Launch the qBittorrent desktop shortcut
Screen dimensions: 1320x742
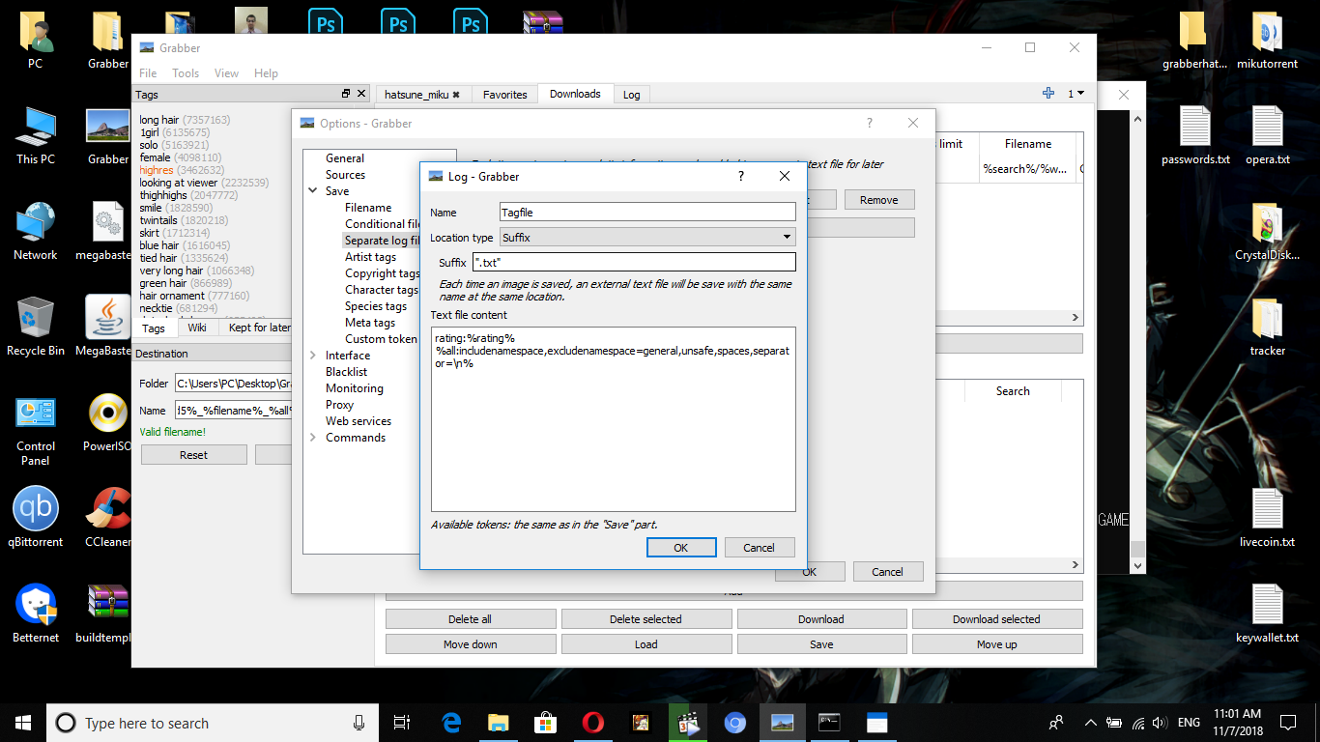point(35,519)
